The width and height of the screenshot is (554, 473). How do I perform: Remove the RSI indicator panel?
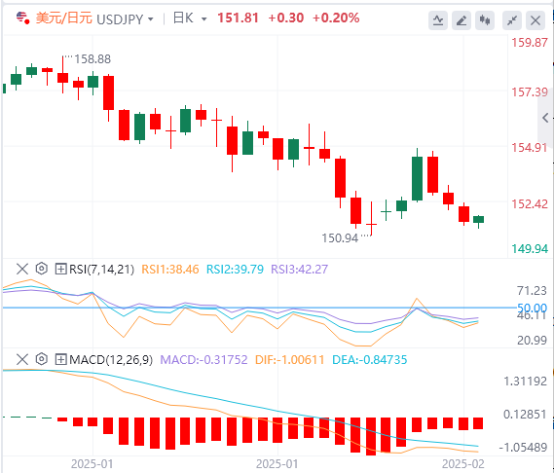(x=22, y=269)
